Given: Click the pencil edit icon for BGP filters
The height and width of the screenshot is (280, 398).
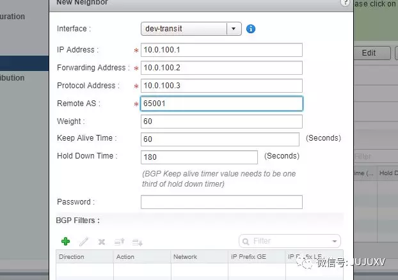Looking at the screenshot, I should pos(84,242).
